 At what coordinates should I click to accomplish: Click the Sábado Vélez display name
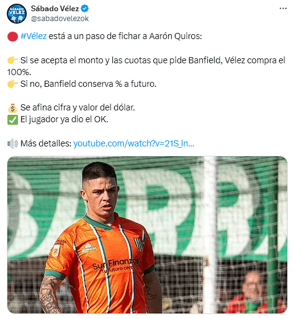click(55, 9)
